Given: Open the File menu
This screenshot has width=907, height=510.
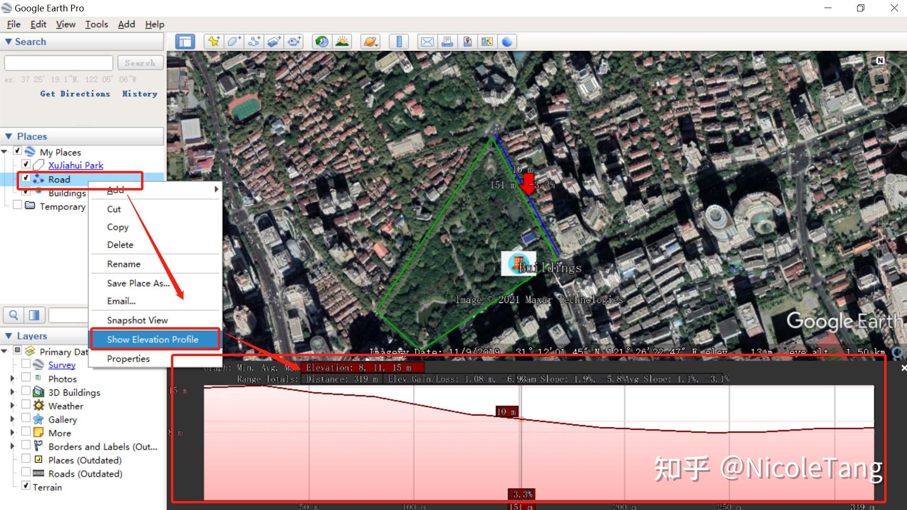Looking at the screenshot, I should click(x=14, y=24).
